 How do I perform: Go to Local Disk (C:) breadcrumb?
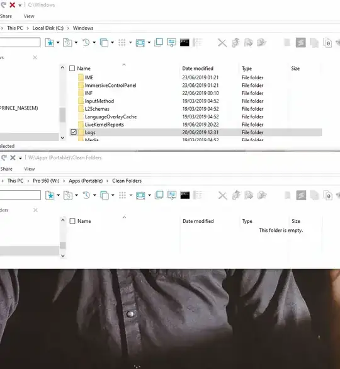(x=48, y=28)
